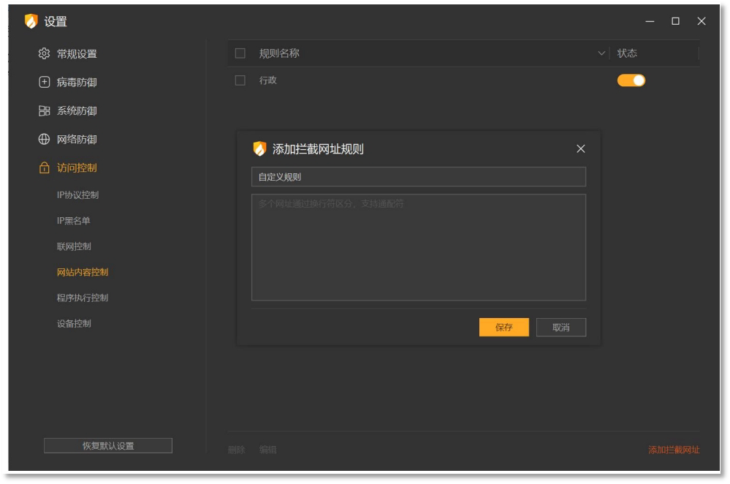The height and width of the screenshot is (484, 730).
Task: Select 网站内容控制 submenu item
Action: pos(83,272)
